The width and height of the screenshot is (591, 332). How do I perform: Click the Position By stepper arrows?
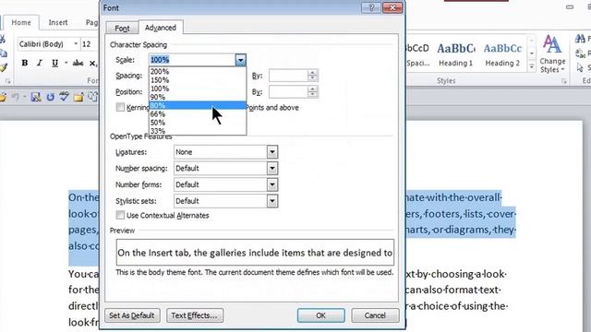tap(312, 92)
